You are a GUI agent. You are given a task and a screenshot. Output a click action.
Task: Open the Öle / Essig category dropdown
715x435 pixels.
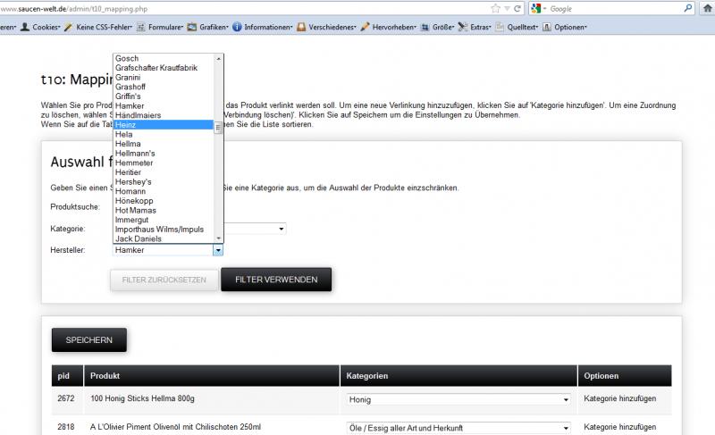[x=565, y=428]
